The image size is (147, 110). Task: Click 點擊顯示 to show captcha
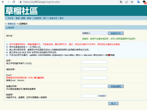103,96
